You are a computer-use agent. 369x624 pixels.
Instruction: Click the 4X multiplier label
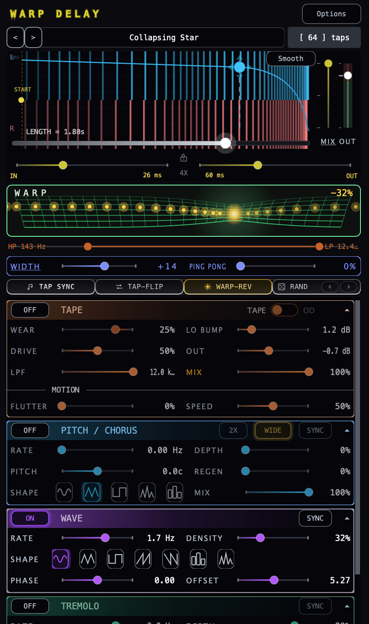[x=184, y=173]
